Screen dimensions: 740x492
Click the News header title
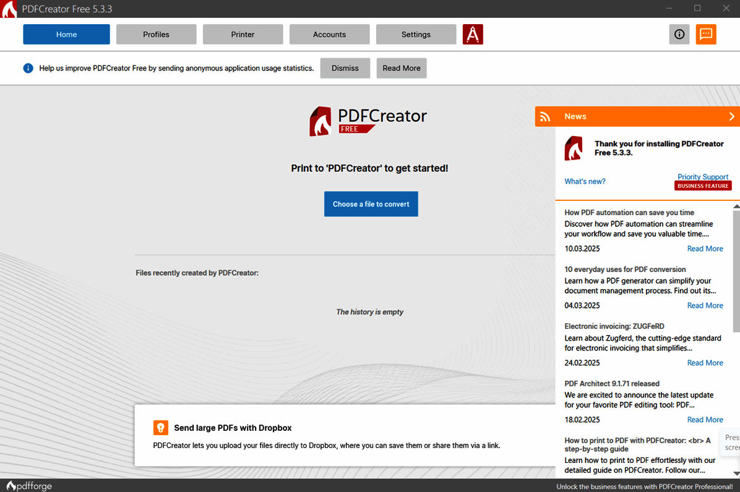pyautogui.click(x=575, y=116)
